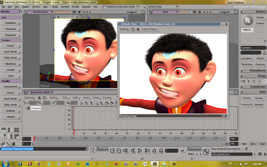Open command history dropdown arrow
Viewport: 267px width, 167px height.
pyautogui.click(x=87, y=149)
